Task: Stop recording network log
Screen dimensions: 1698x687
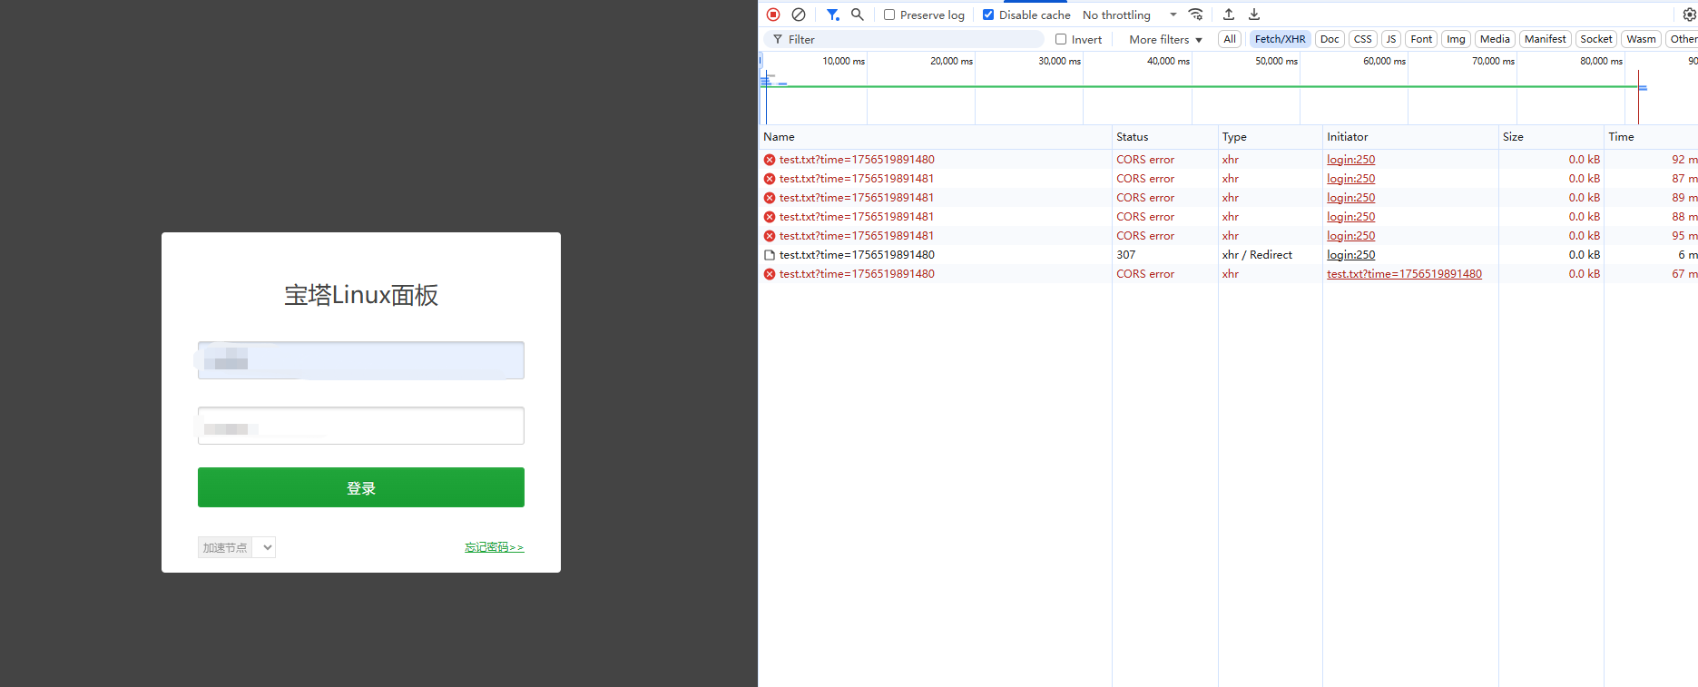Action: [x=773, y=15]
